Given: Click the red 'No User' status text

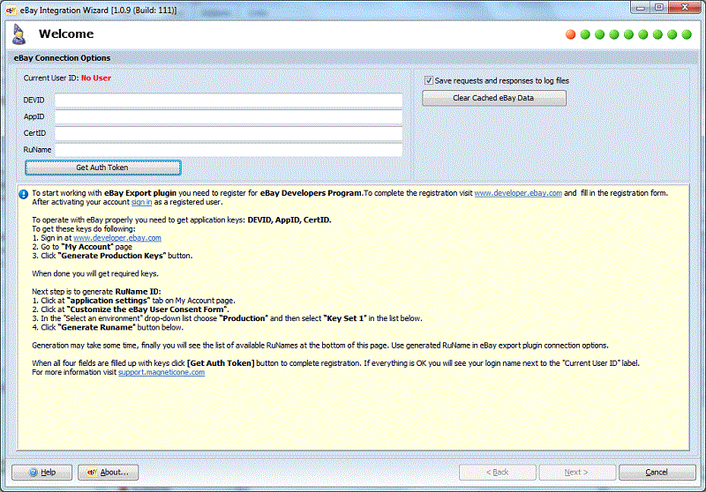Looking at the screenshot, I should (x=96, y=78).
